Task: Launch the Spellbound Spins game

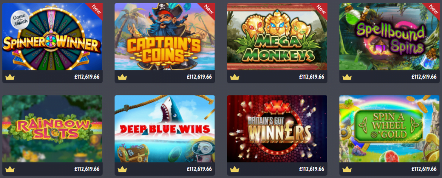Action: [389, 37]
